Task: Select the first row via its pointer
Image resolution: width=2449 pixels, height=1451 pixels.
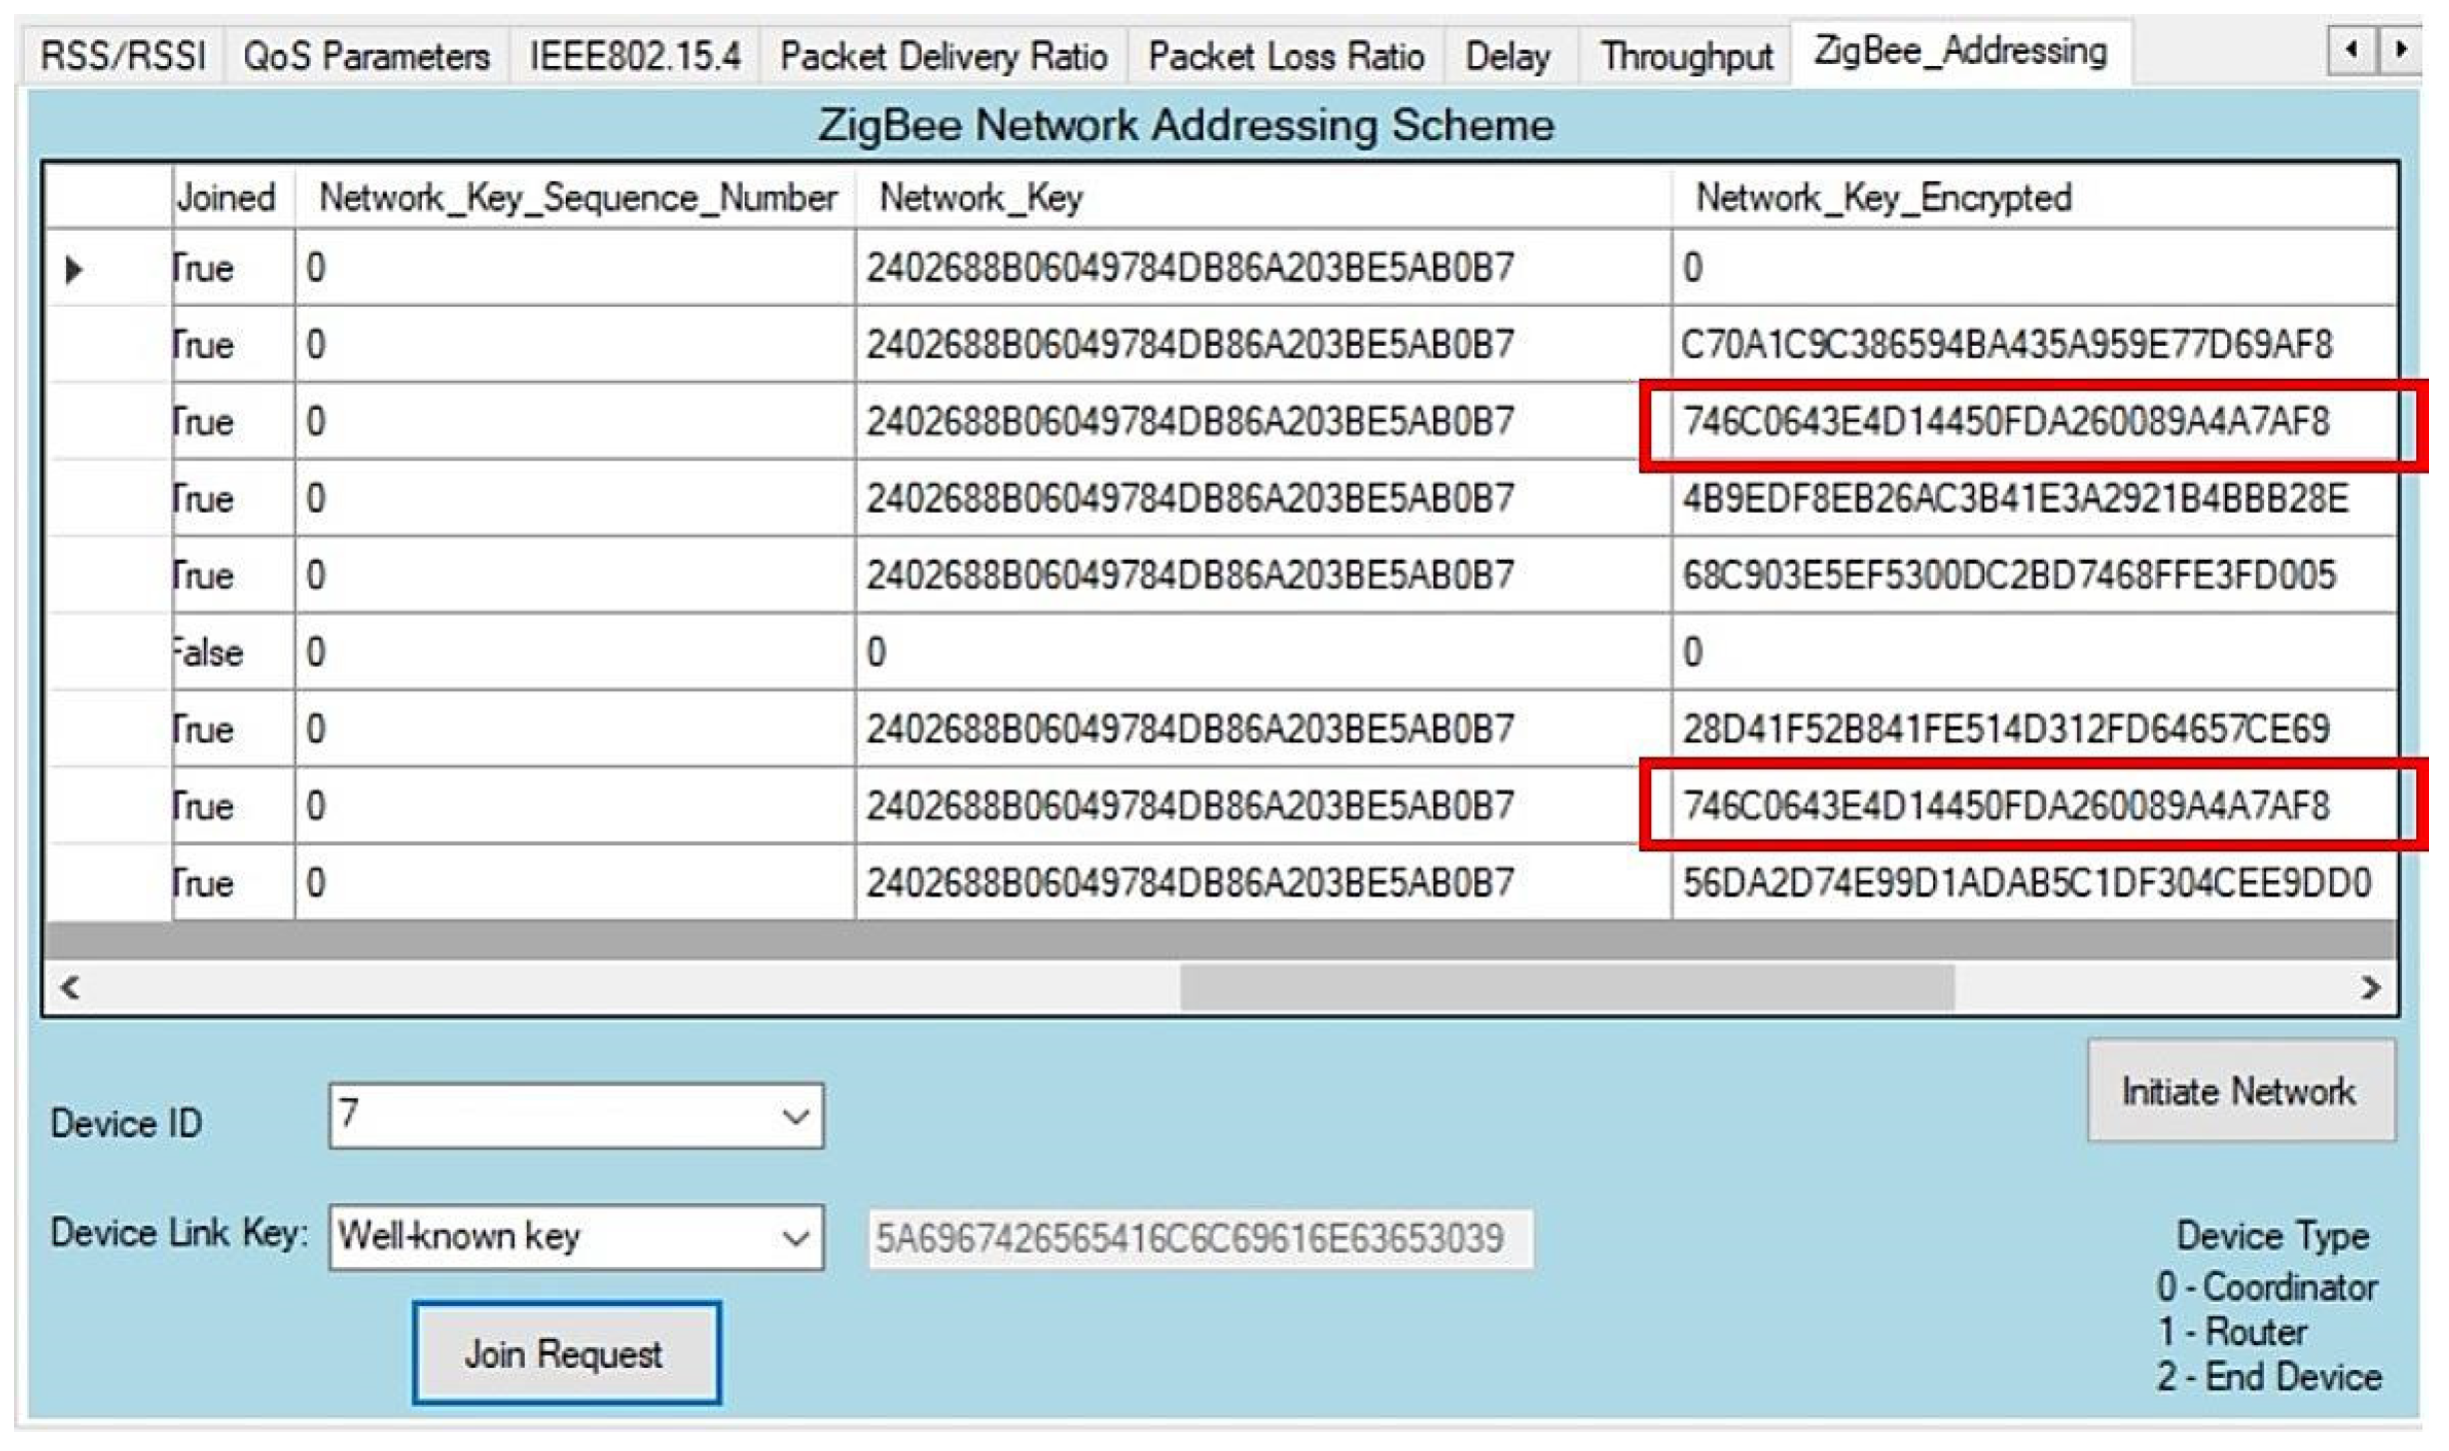Action: coord(74,269)
